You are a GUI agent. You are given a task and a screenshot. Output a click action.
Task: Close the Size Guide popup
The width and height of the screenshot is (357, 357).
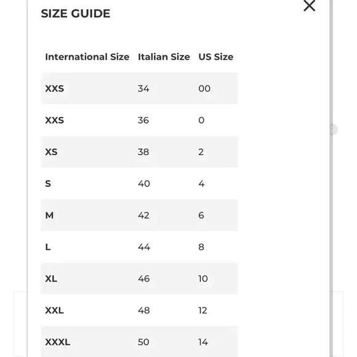tap(309, 6)
